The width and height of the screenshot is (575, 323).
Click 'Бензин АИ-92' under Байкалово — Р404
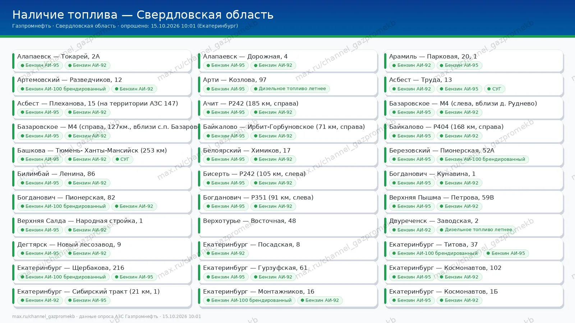tap(459, 136)
